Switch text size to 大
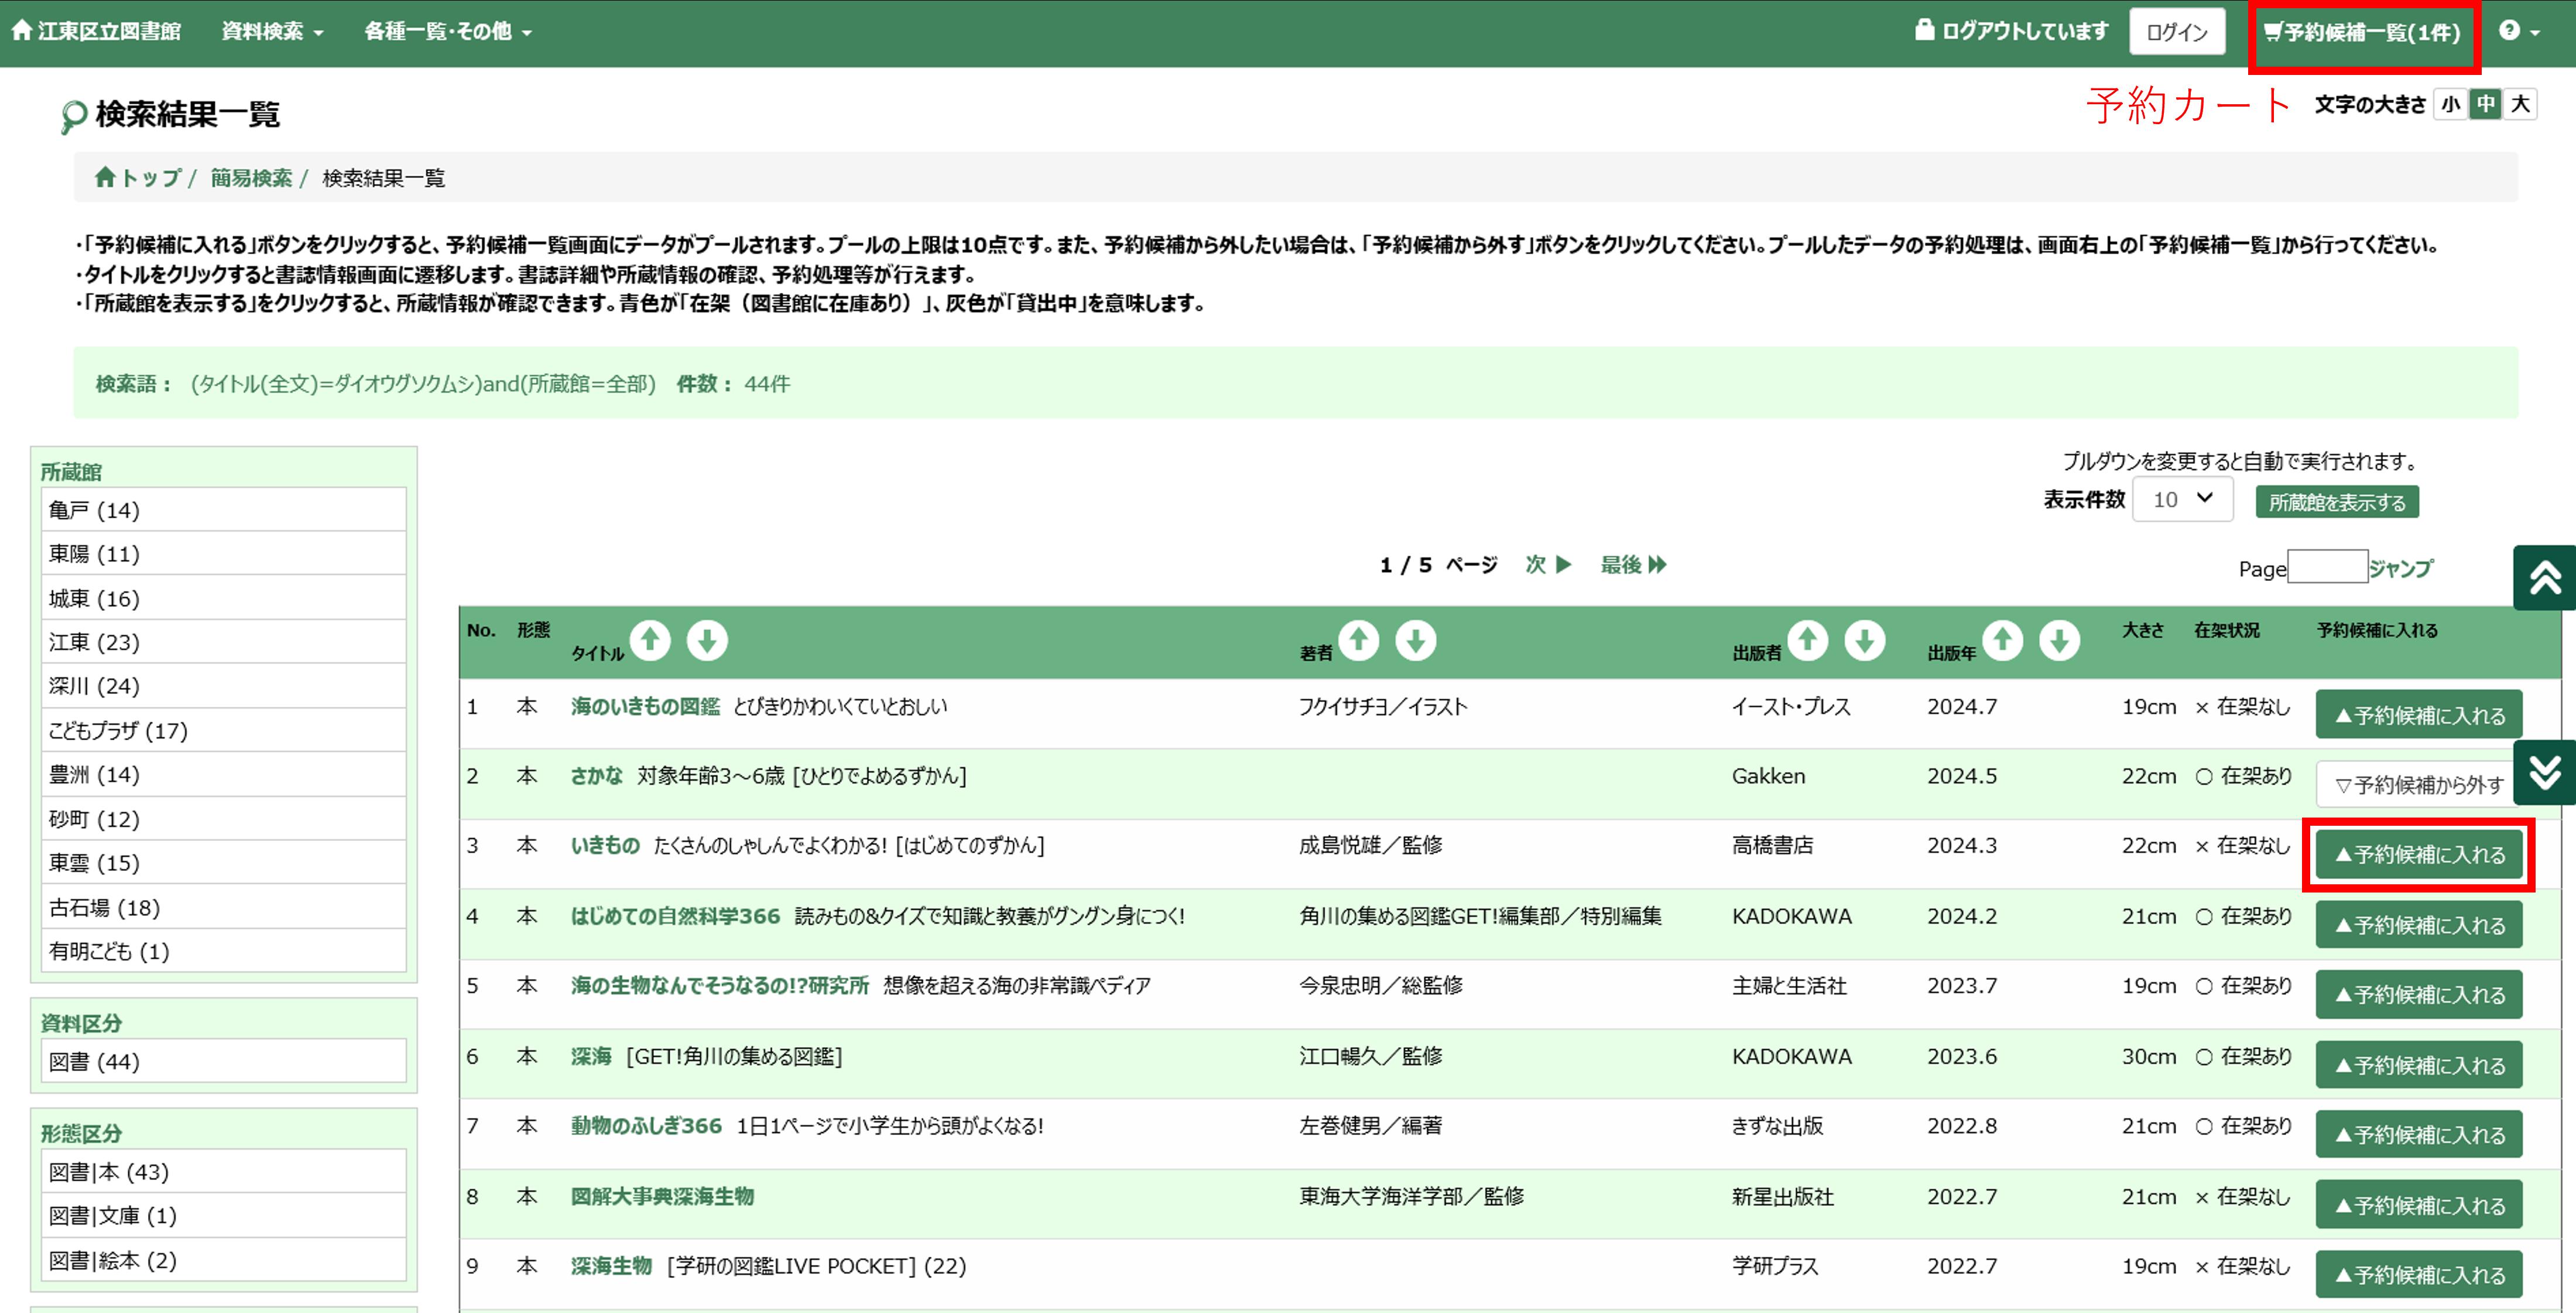 [2521, 104]
